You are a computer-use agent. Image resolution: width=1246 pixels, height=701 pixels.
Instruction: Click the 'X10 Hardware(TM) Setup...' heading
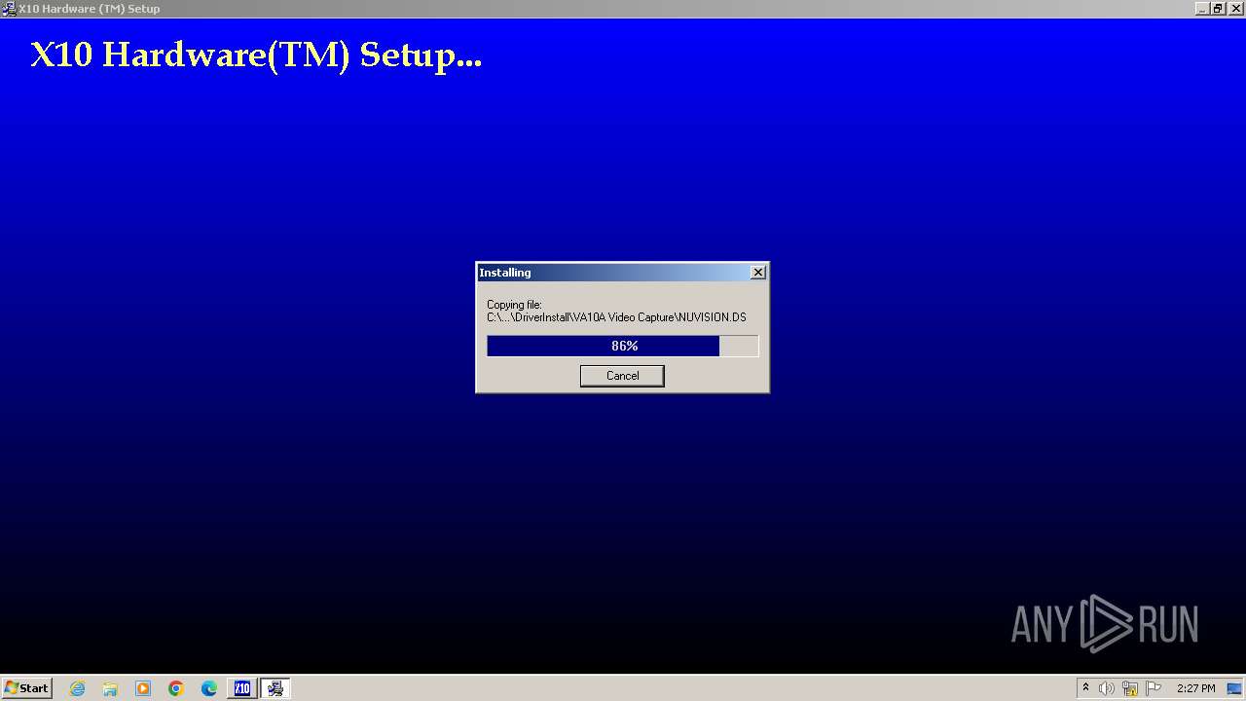coord(256,55)
